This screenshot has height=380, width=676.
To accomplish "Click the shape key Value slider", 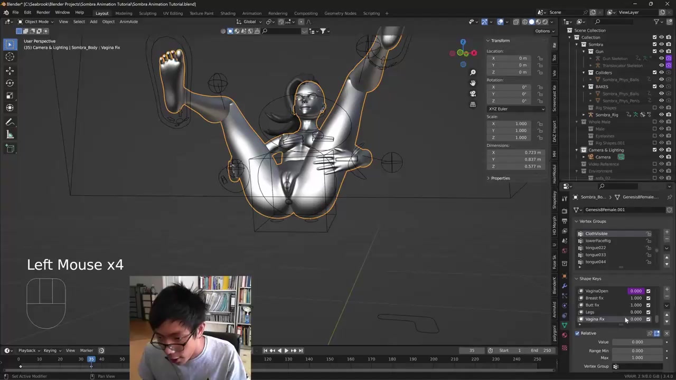I will [637, 342].
